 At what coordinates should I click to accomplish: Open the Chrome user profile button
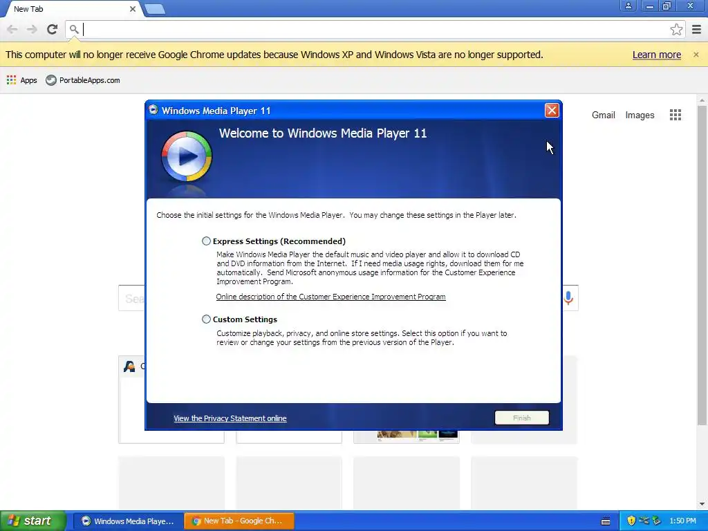628,6
